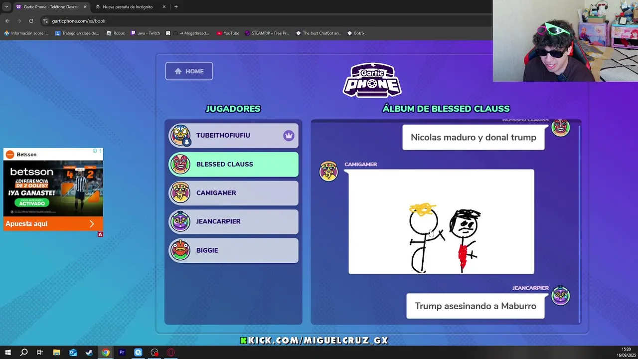Image resolution: width=638 pixels, height=359 pixels.
Task: Click BIGGIE's fish avatar in the players list
Action: pyautogui.click(x=180, y=250)
